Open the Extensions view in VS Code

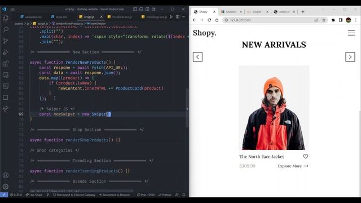click(x=6, y=63)
